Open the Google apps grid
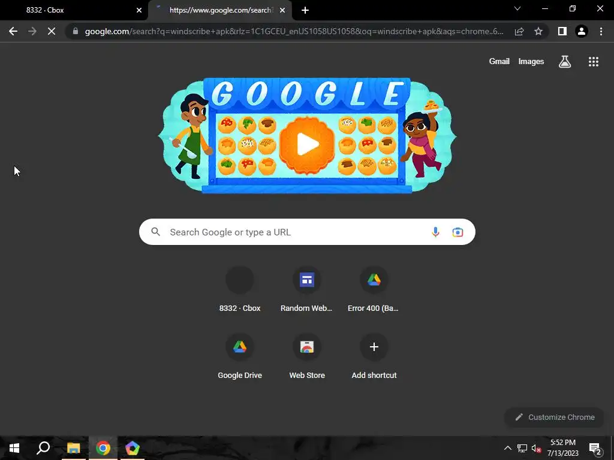Viewport: 614px width, 460px height. coord(593,62)
